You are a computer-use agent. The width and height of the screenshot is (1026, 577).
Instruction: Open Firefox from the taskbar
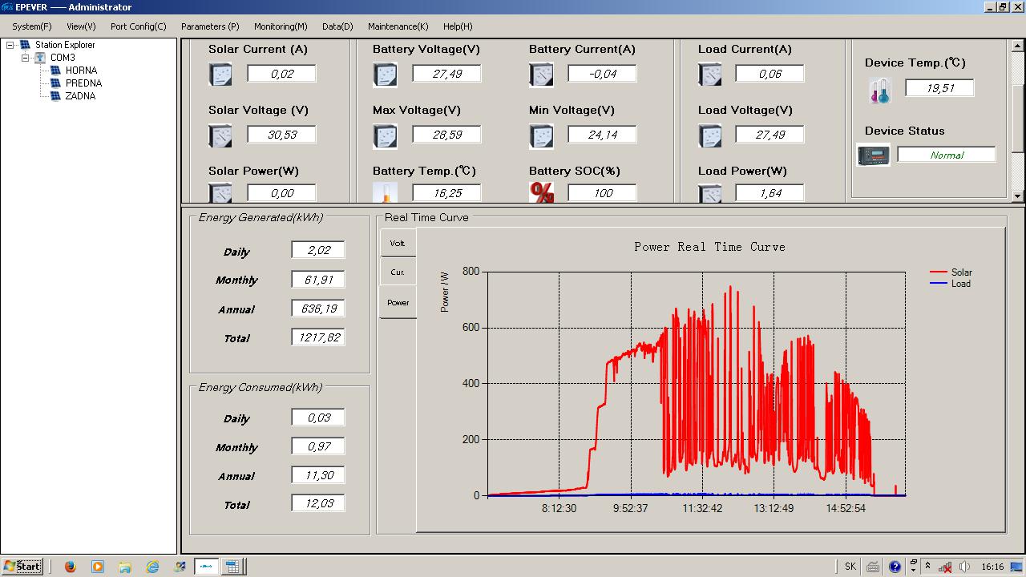(70, 567)
